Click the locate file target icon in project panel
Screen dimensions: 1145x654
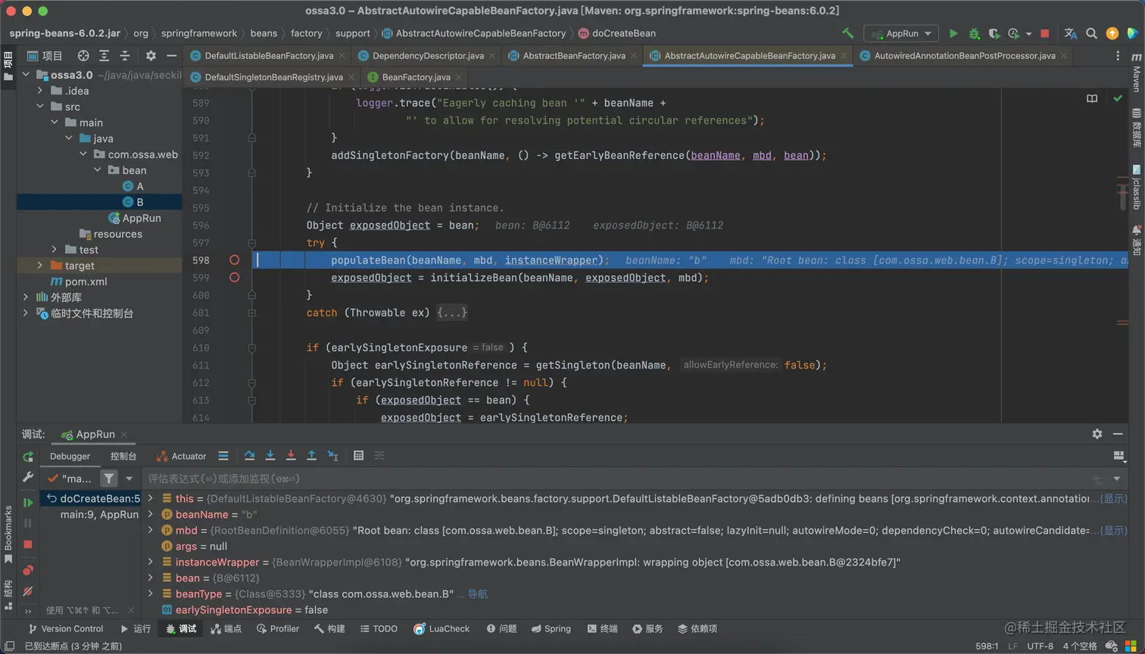(x=83, y=56)
